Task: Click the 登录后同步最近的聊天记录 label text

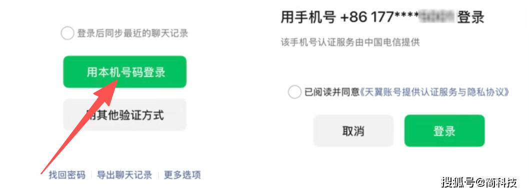Action: (x=132, y=33)
